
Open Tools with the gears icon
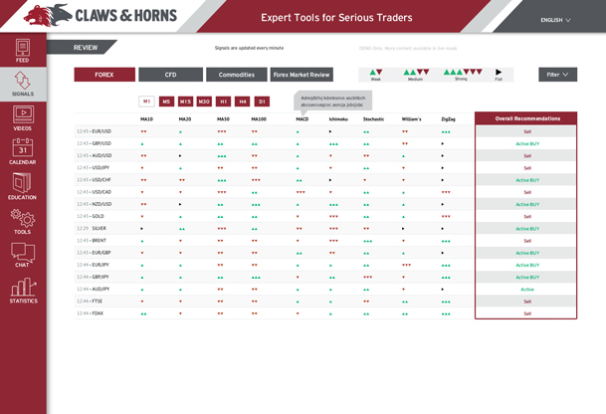point(22,221)
